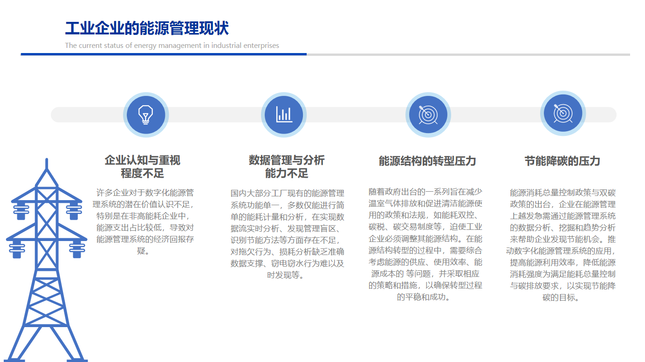Select the blue underline beneath the title
This screenshot has height=362, width=645.
[164, 54]
